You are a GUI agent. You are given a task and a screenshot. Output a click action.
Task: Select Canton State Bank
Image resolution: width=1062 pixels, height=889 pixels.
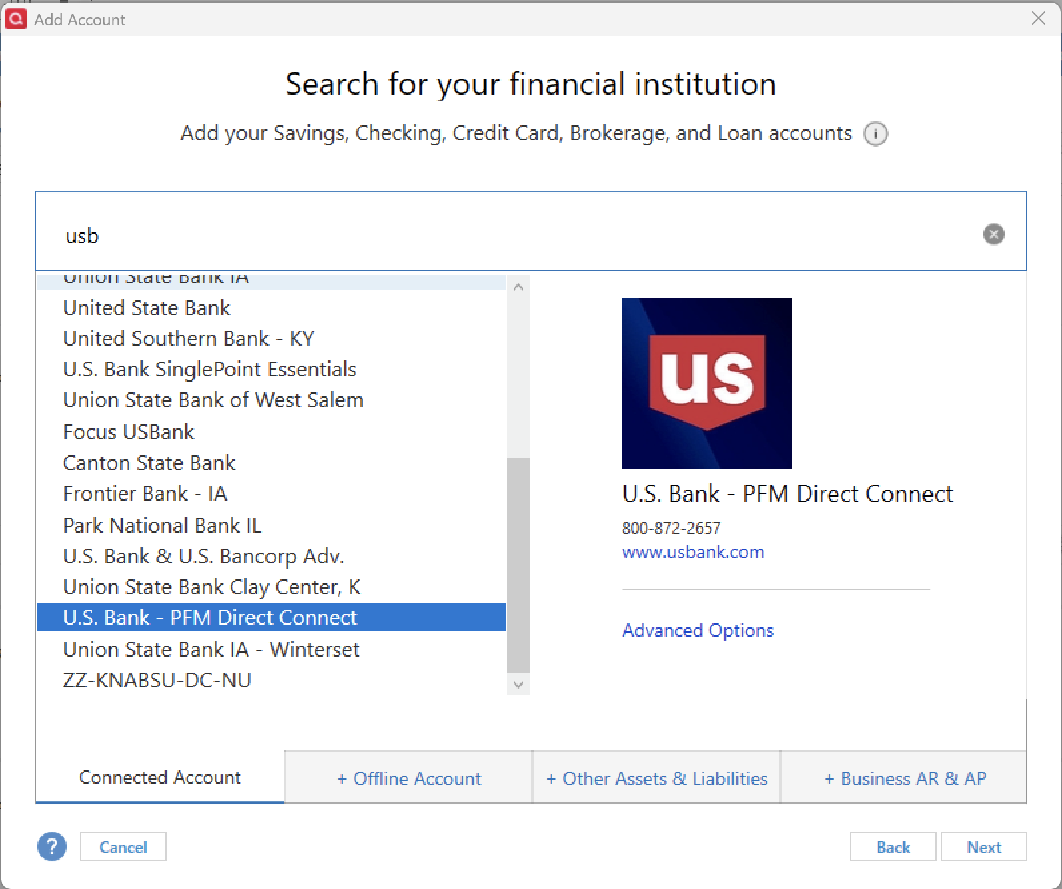point(272,463)
